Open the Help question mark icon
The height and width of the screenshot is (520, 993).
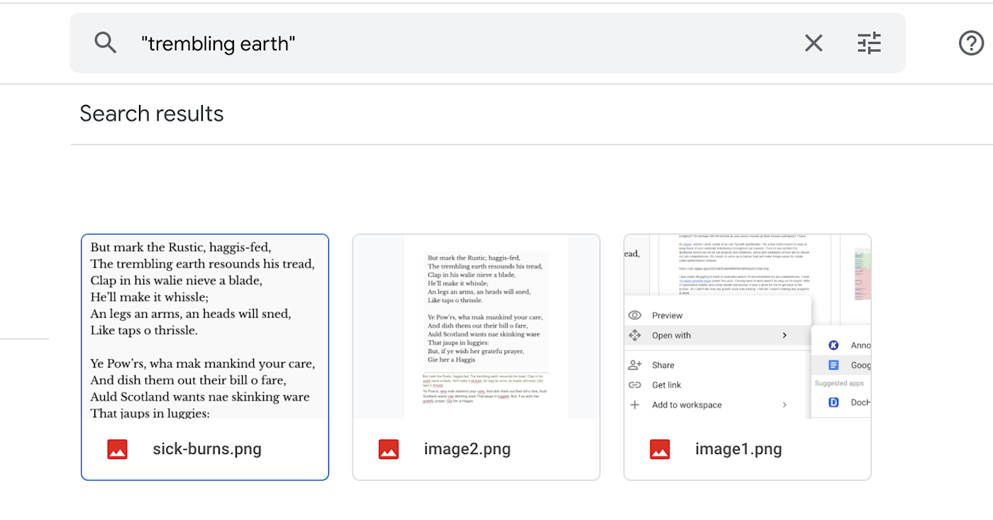tap(971, 43)
